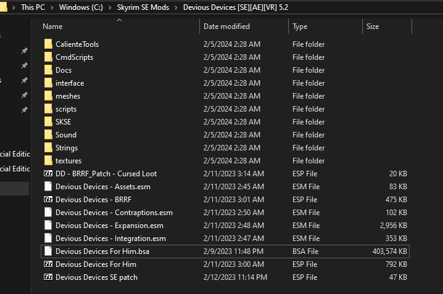Select Devious Devices For Him.bsa file name

pyautogui.click(x=102, y=251)
